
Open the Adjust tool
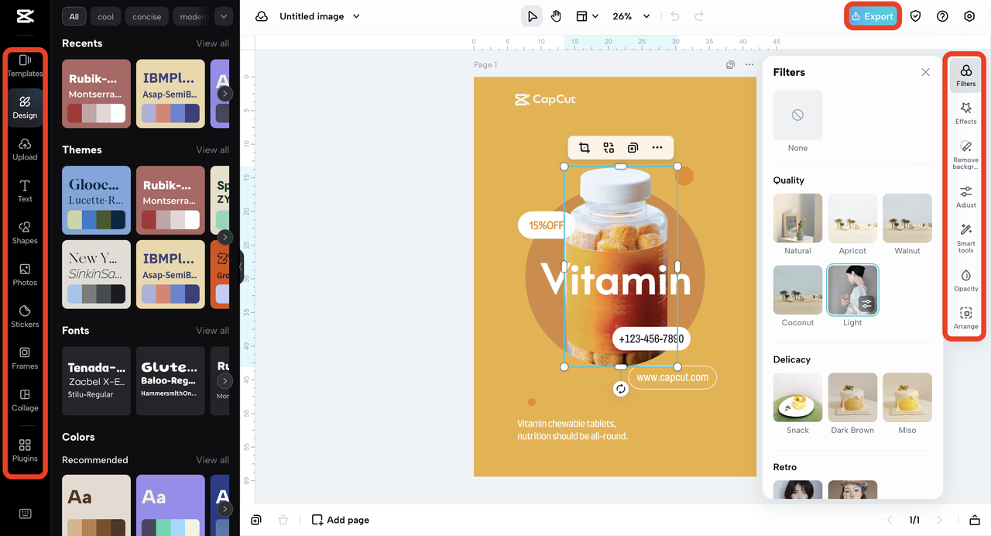point(965,197)
